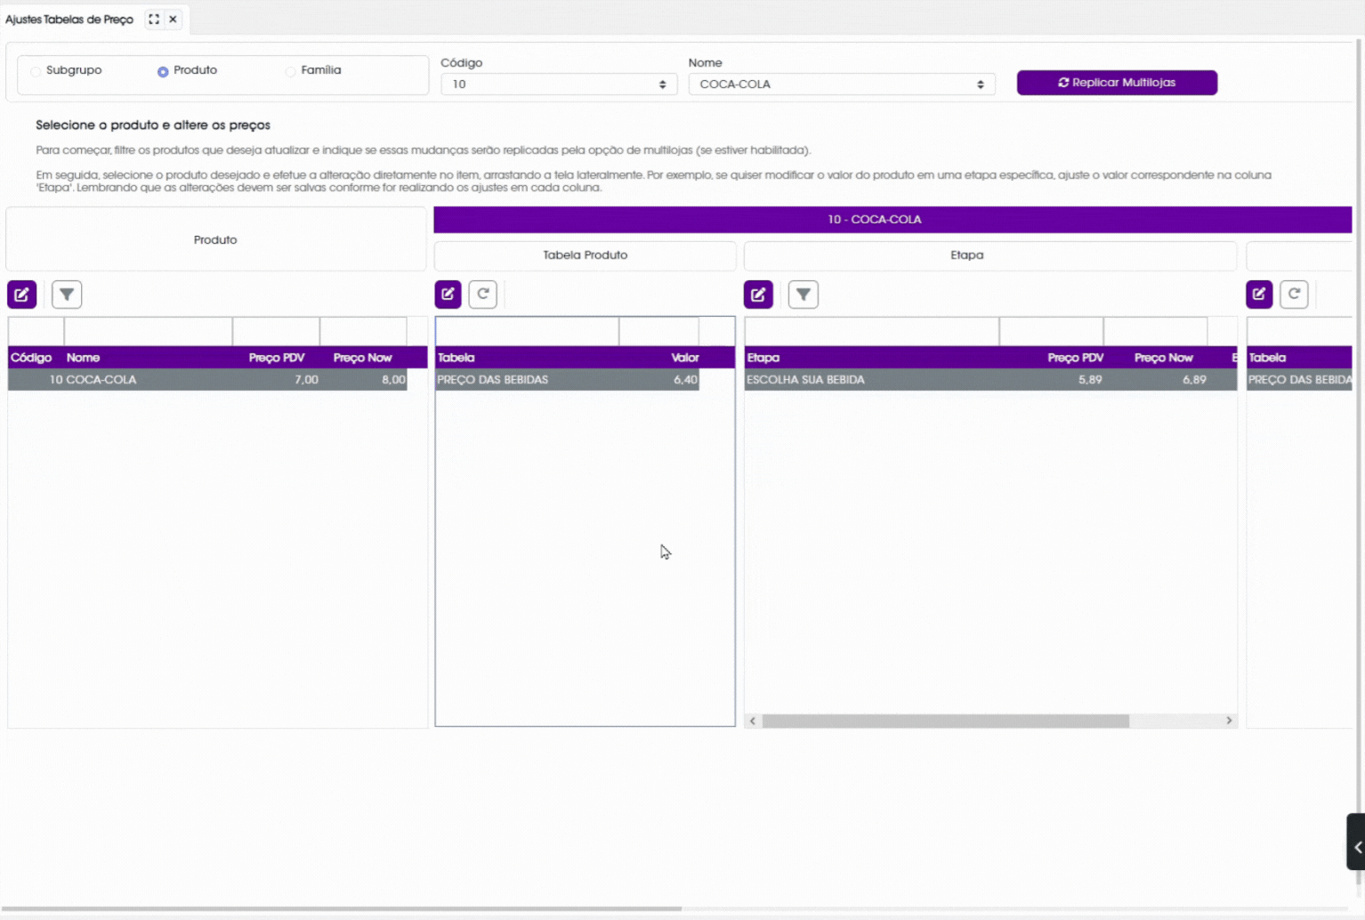Click filter icon in Produto panel
This screenshot has width=1365, height=920.
tap(67, 295)
